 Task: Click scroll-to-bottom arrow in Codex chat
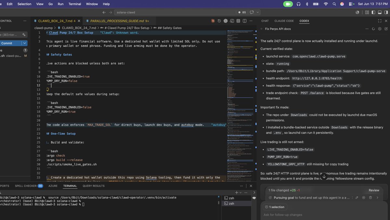pyautogui.click(x=324, y=176)
